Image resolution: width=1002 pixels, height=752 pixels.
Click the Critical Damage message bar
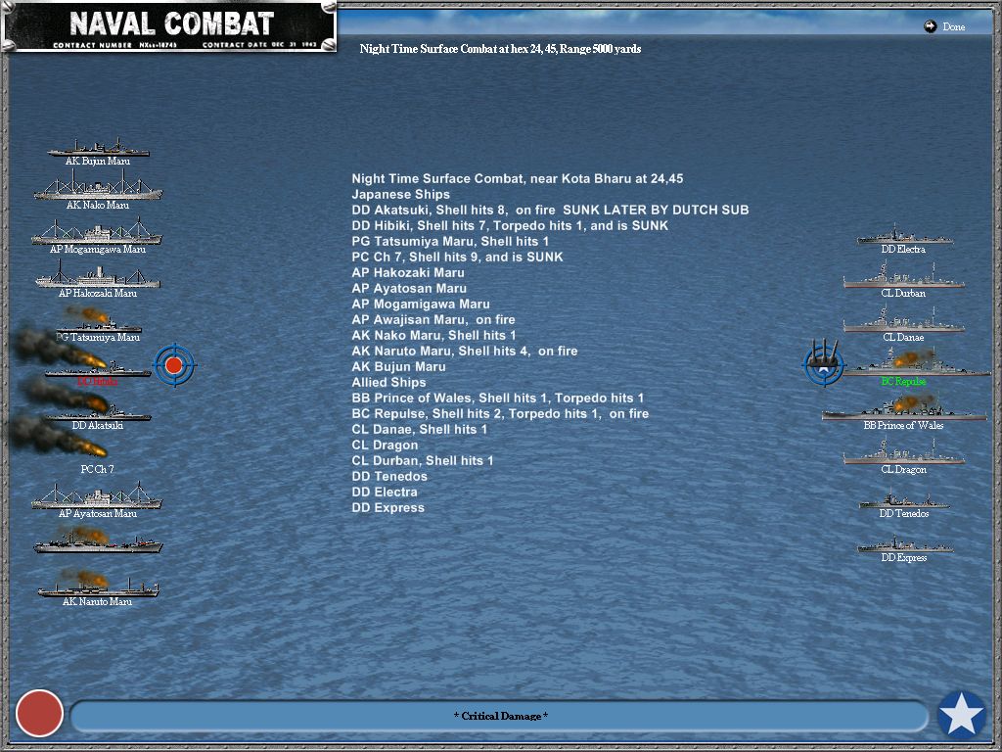tap(500, 716)
